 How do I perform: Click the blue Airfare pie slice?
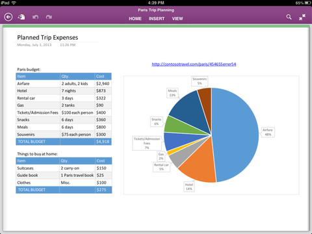coord(235,135)
